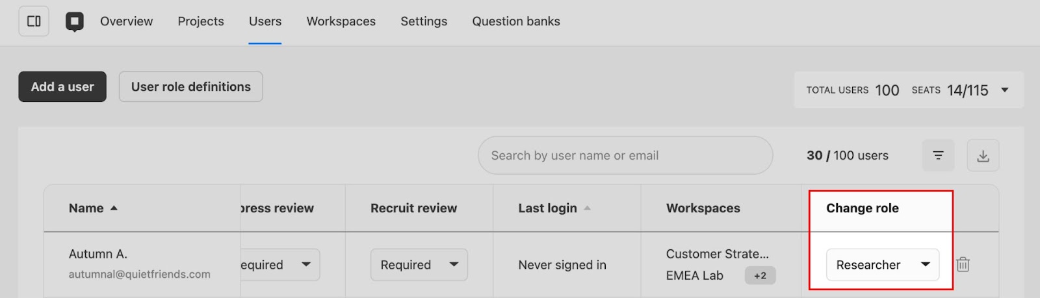Show the +2 more workspaces badge
The image size is (1040, 298).
pyautogui.click(x=760, y=275)
